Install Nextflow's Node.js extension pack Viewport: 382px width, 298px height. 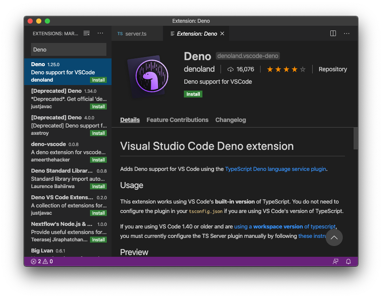[98, 240]
